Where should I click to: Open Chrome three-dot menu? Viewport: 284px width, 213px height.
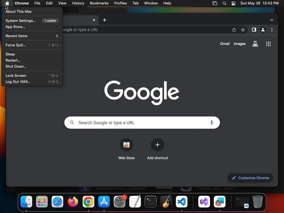272,30
